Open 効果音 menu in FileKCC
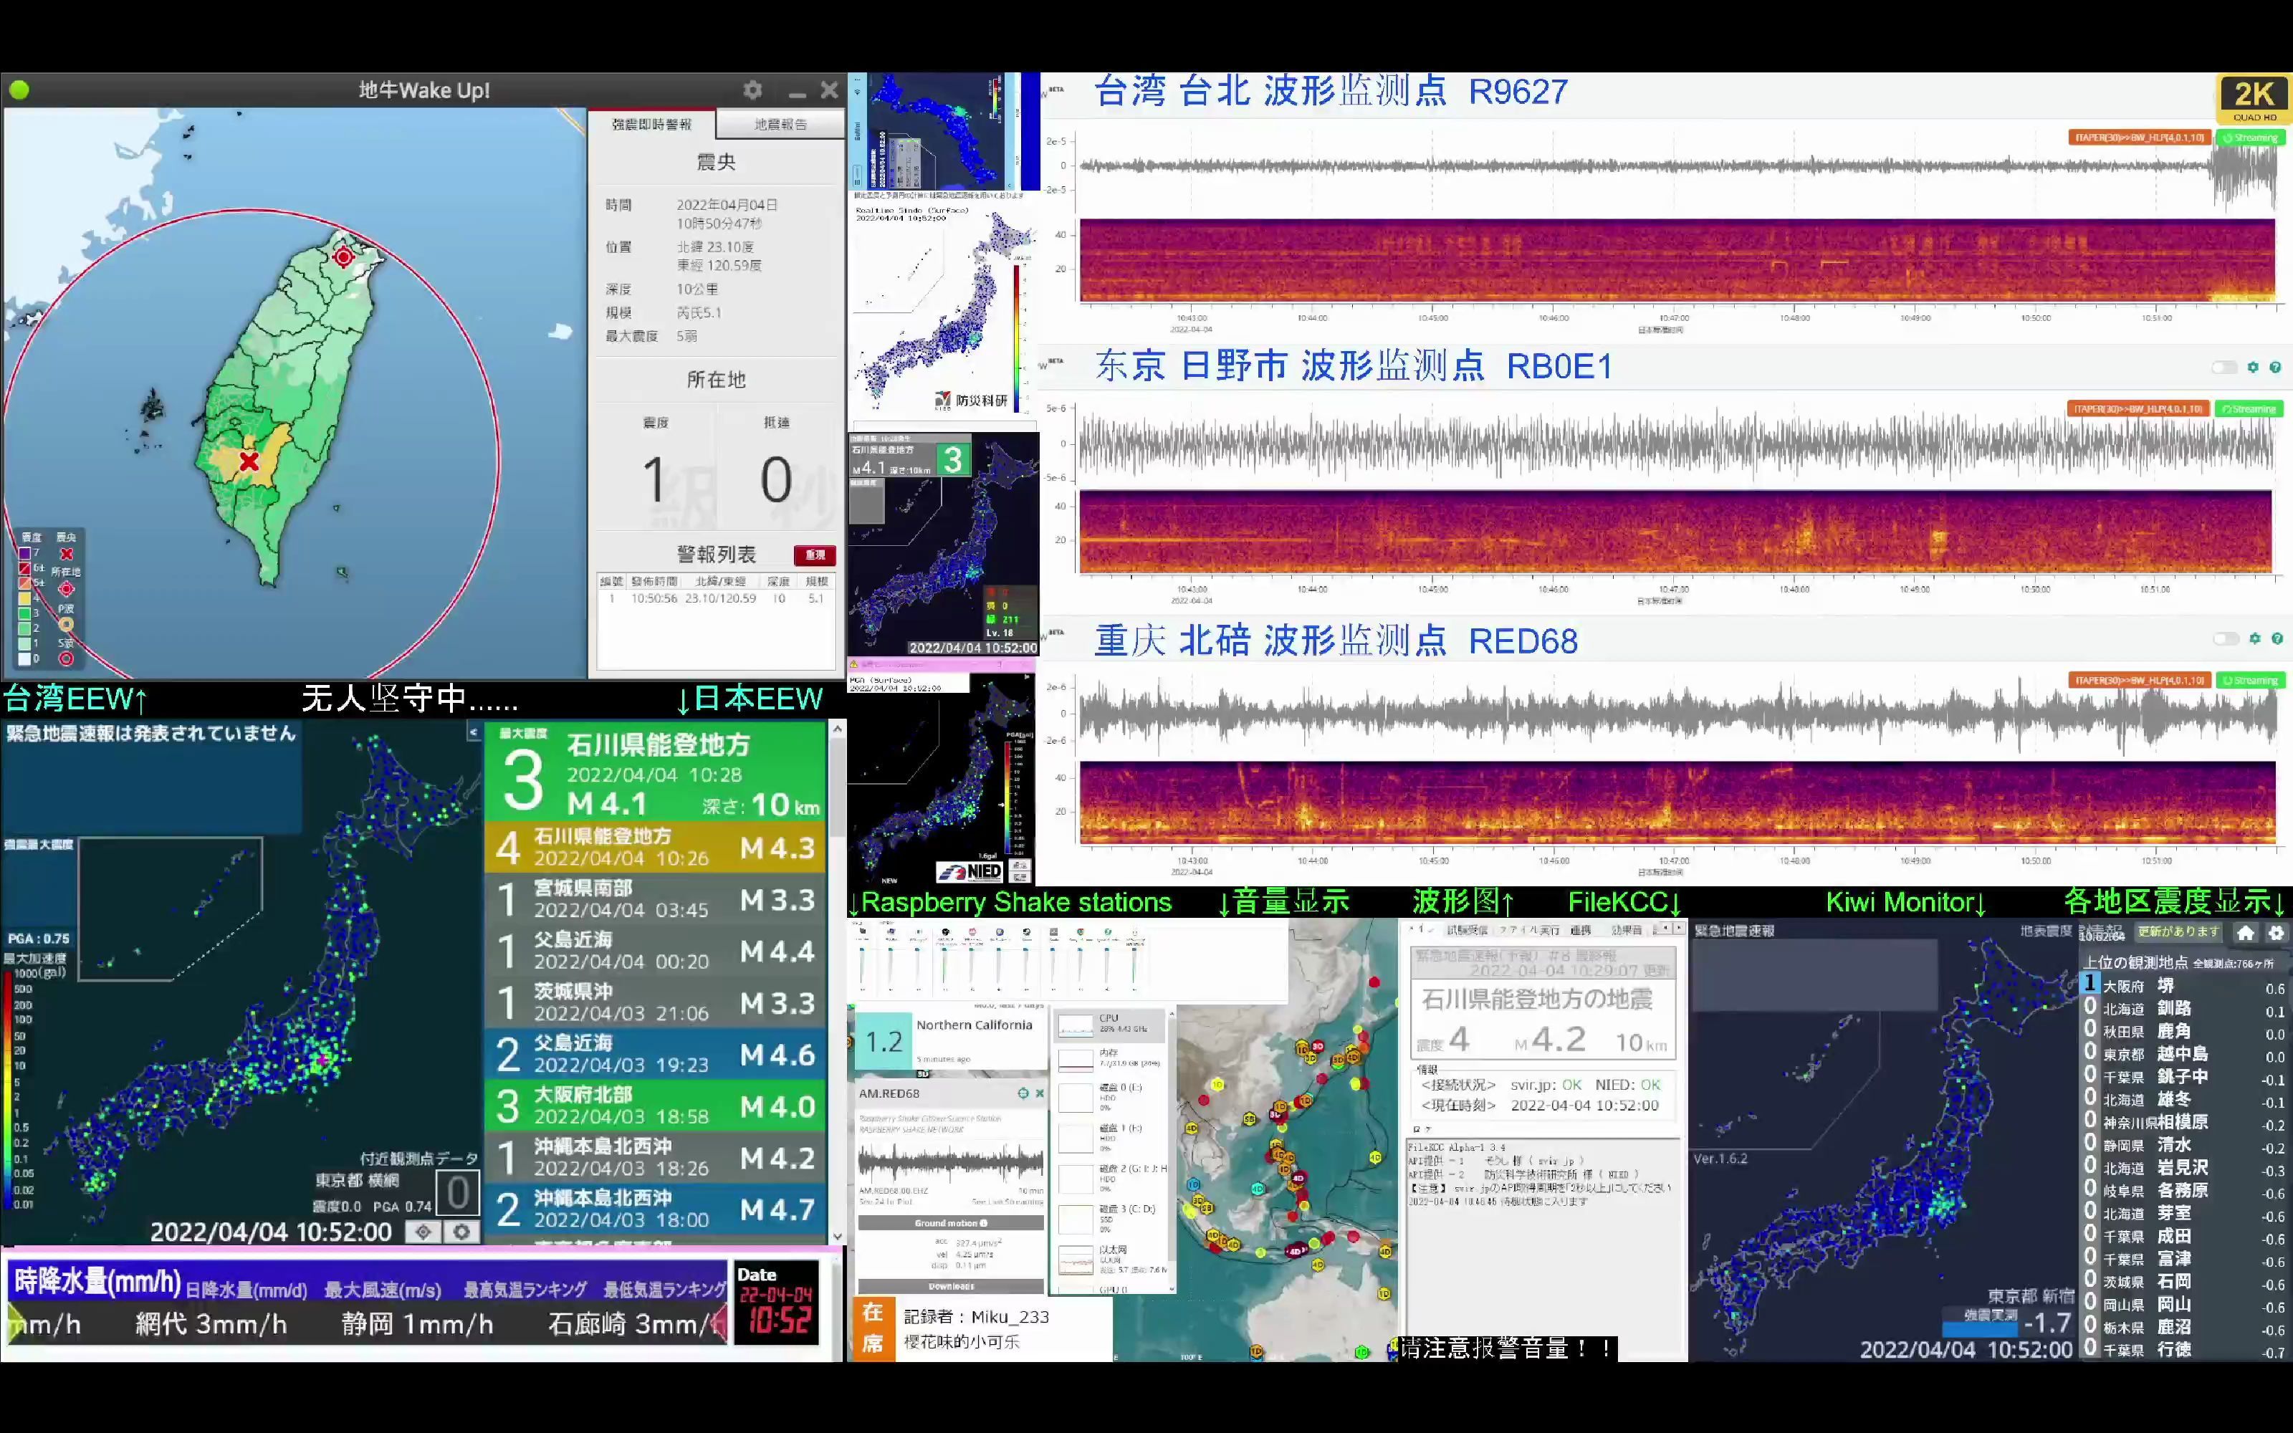This screenshot has width=2293, height=1433. 1627,930
